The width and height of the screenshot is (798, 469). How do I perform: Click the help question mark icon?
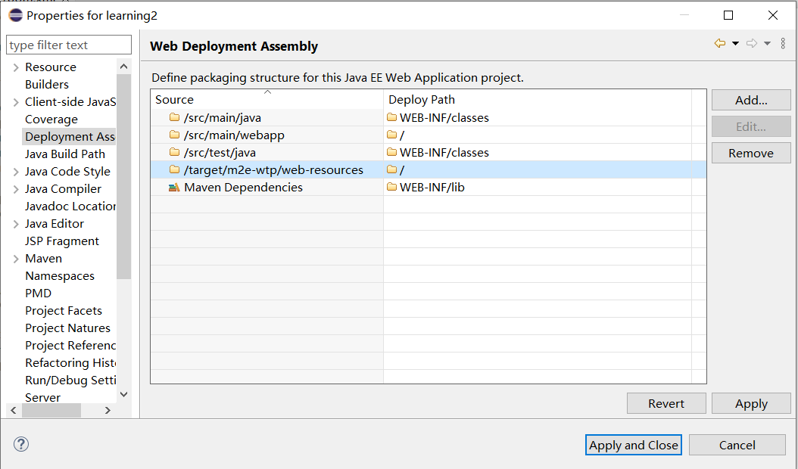click(x=21, y=444)
